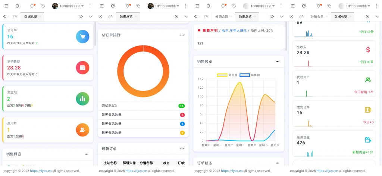Toggle the 销售额 series in the chart legend
Viewport: 382px width, 176px height.
click(250, 75)
